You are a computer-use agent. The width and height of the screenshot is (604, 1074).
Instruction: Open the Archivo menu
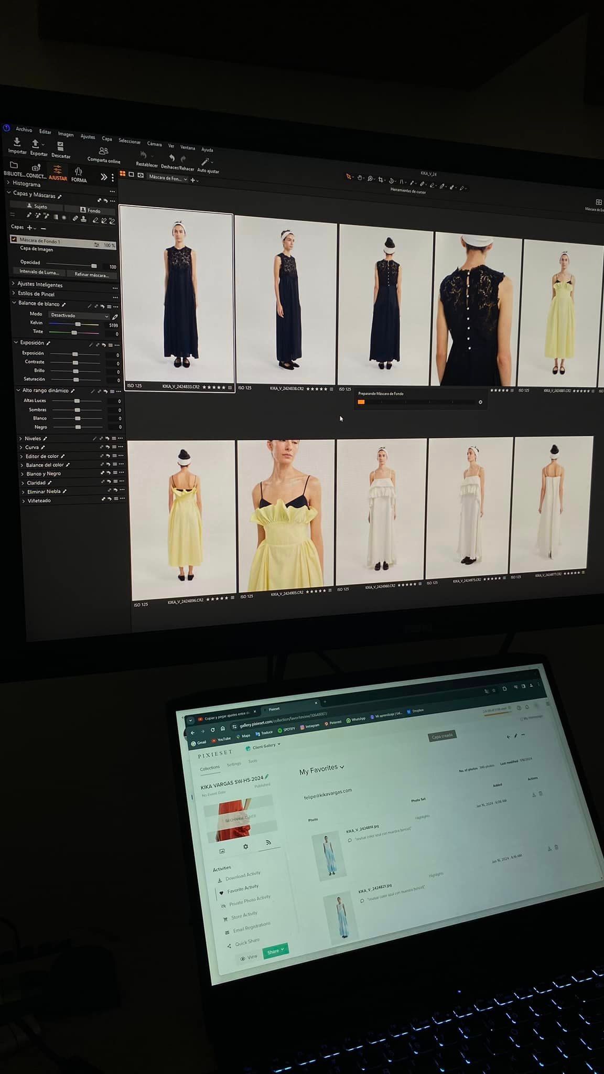(24, 129)
